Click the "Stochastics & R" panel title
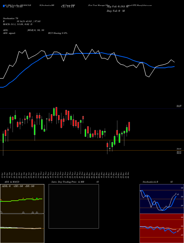The width and height of the screenshot is (184, 243). (x=150, y=182)
